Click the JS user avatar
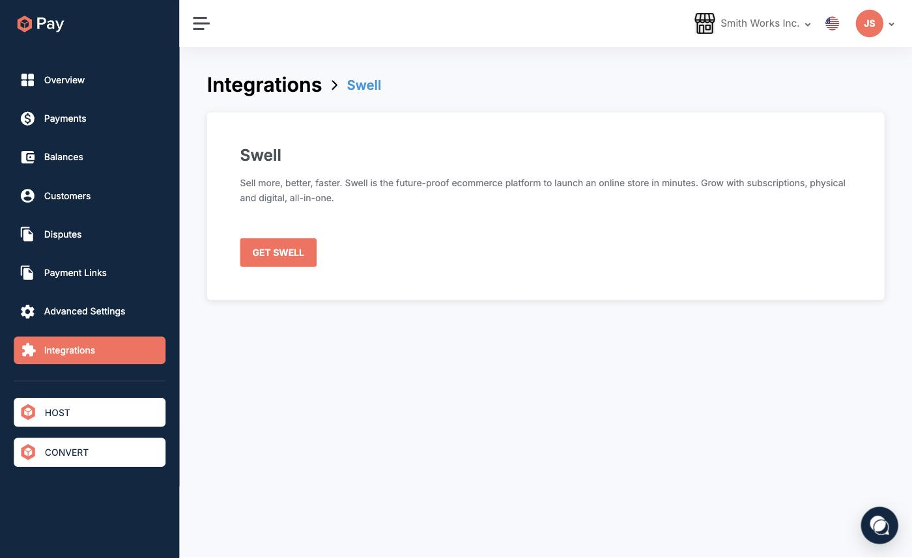Image resolution: width=912 pixels, height=558 pixels. pos(869,23)
